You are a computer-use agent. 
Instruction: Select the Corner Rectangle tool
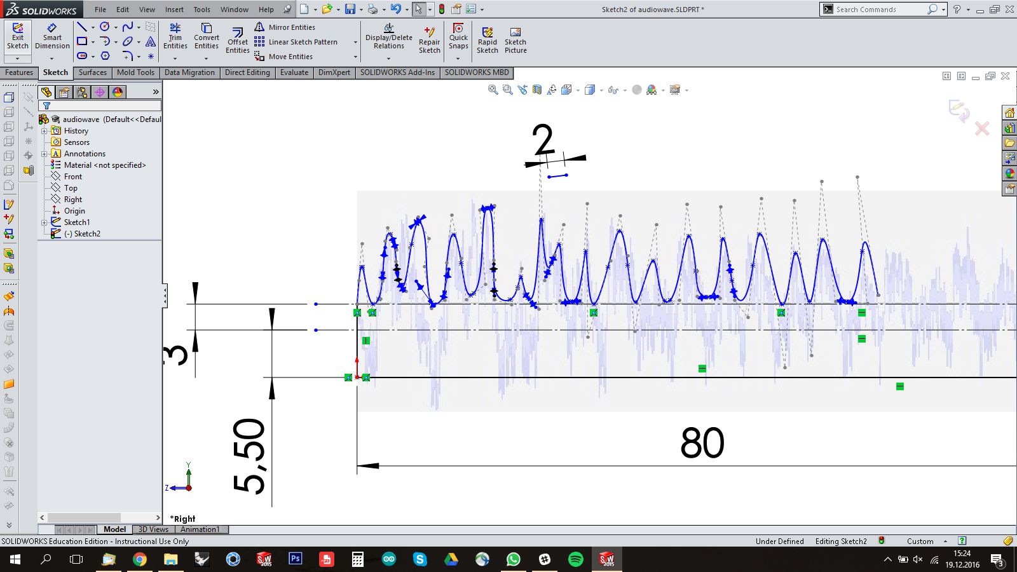click(x=81, y=41)
